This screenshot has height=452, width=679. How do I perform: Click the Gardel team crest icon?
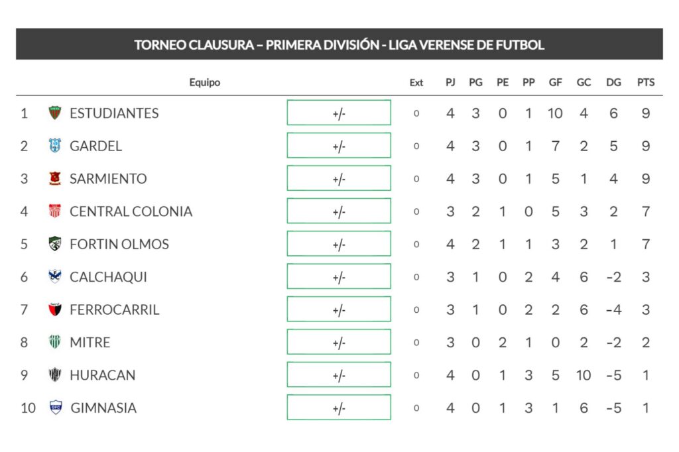[x=55, y=146]
